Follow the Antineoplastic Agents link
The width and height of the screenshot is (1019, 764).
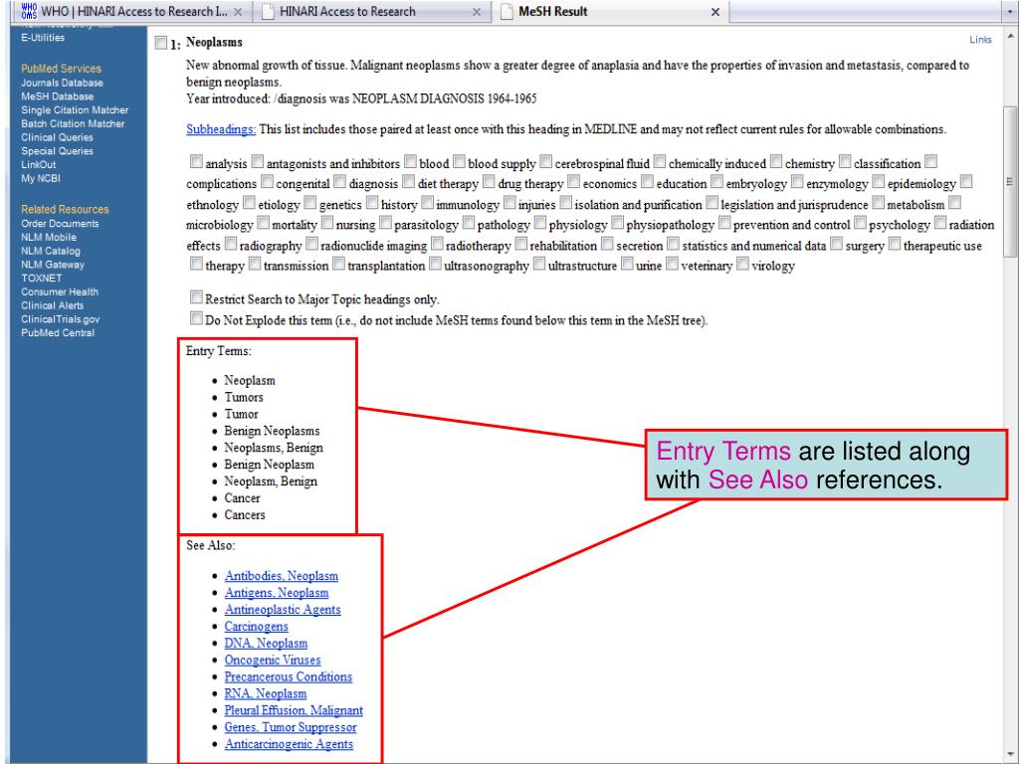tap(282, 610)
